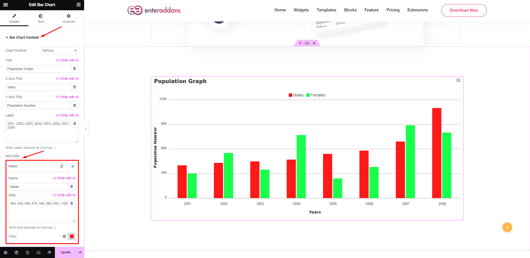The image size is (530, 258).
Task: Switch to the Style tab
Action: [41, 18]
